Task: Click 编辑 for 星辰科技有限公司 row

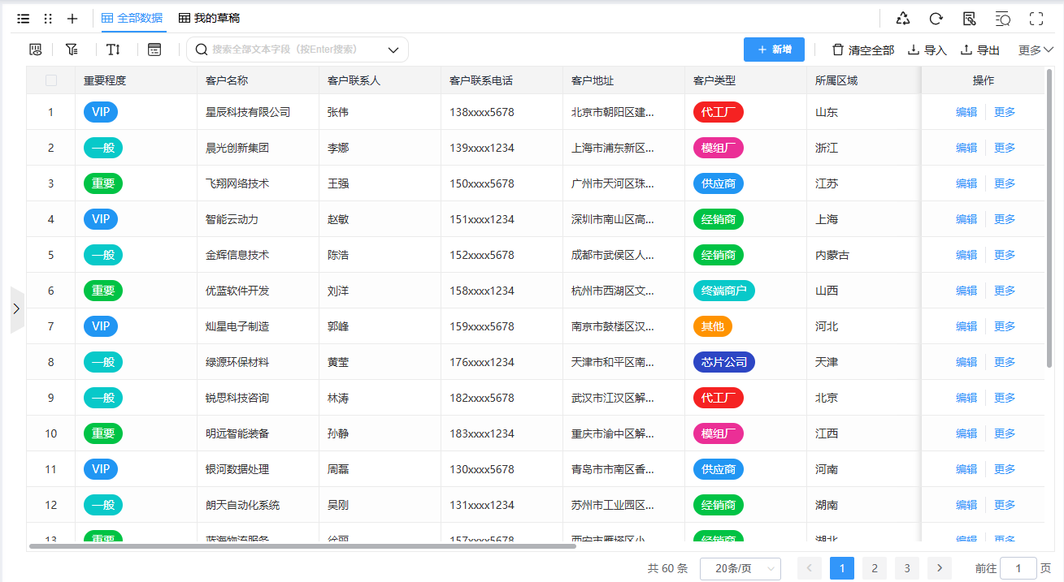Action: pyautogui.click(x=966, y=112)
